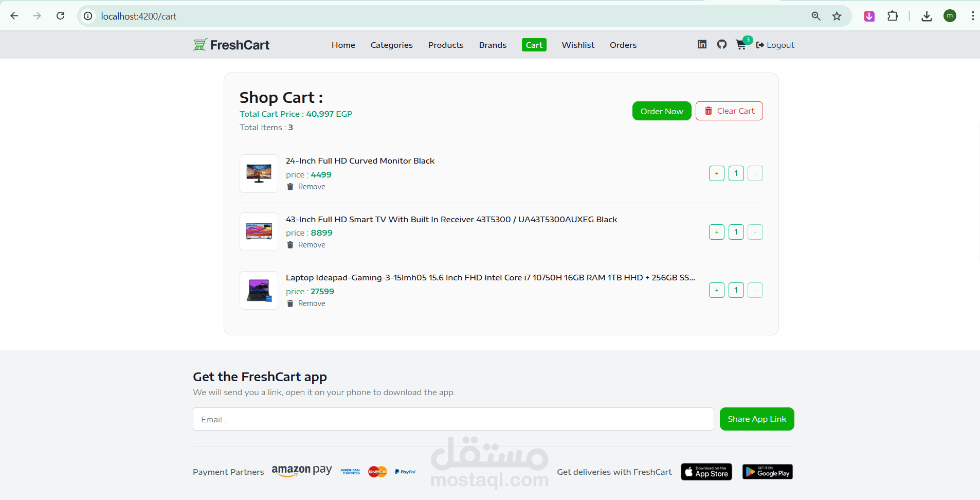Increase quantity of the Curved Monitor

(717, 173)
